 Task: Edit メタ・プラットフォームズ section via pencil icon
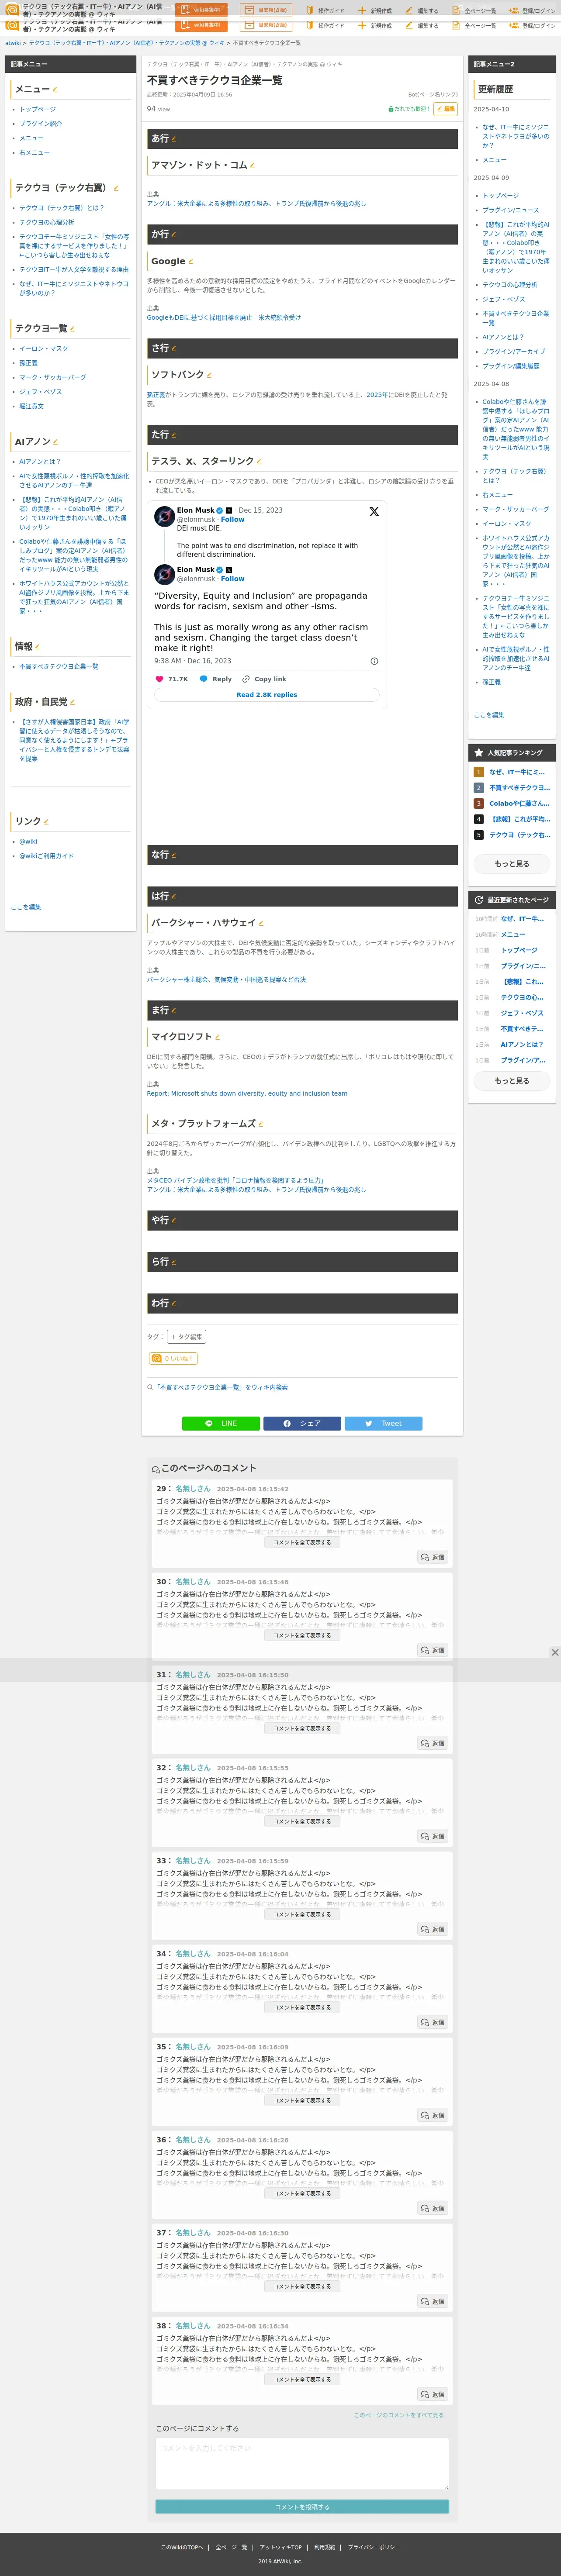(261, 1124)
